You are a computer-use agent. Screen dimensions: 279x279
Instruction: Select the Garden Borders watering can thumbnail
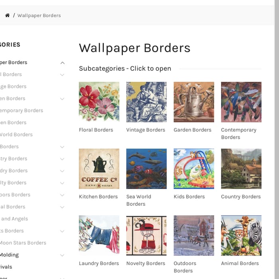click(x=194, y=102)
